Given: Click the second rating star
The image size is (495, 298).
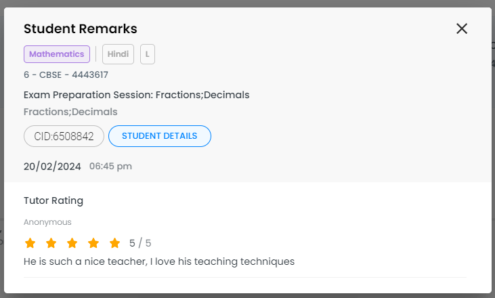Looking at the screenshot, I should 51,243.
